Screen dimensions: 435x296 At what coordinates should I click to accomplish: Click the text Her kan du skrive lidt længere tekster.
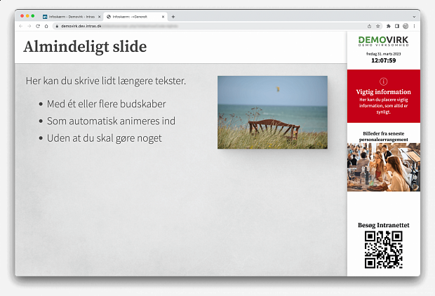[106, 81]
